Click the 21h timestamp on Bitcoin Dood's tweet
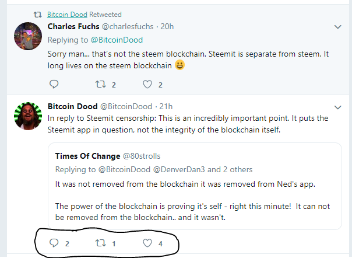 166,106
